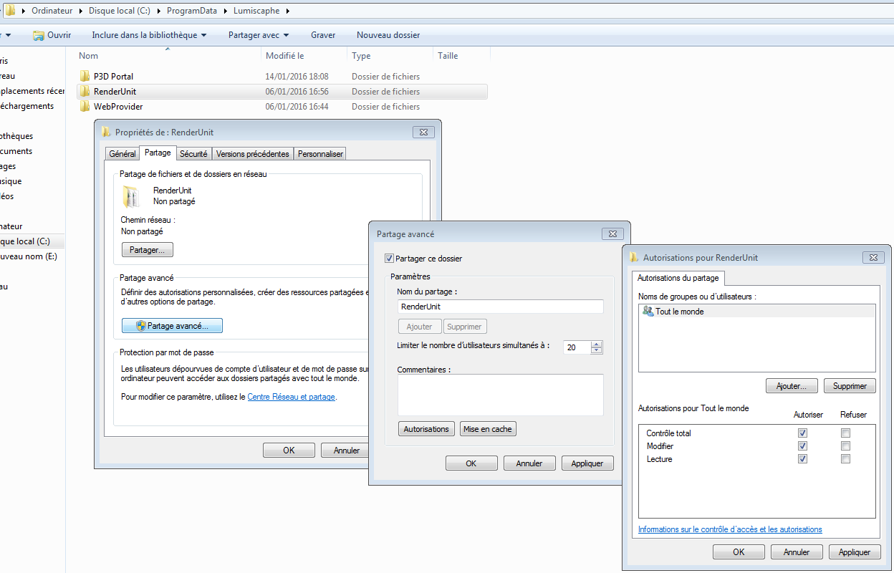Click the RenderUnit folder icon in file list
This screenshot has width=894, height=573.
(85, 92)
